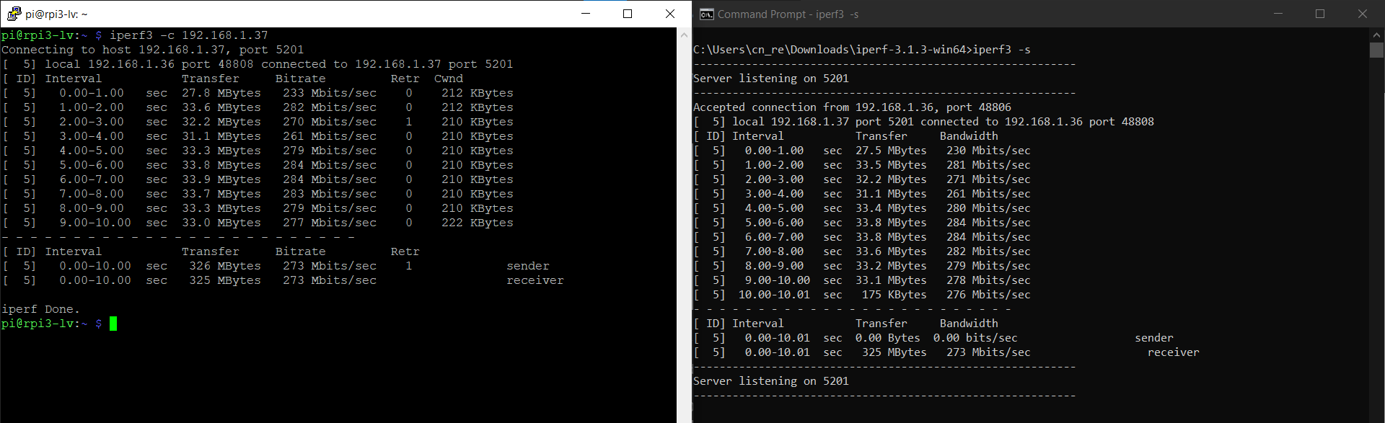Click the 'iperf Done.' line
Viewport: 1385px width, 423px height.
pos(41,309)
